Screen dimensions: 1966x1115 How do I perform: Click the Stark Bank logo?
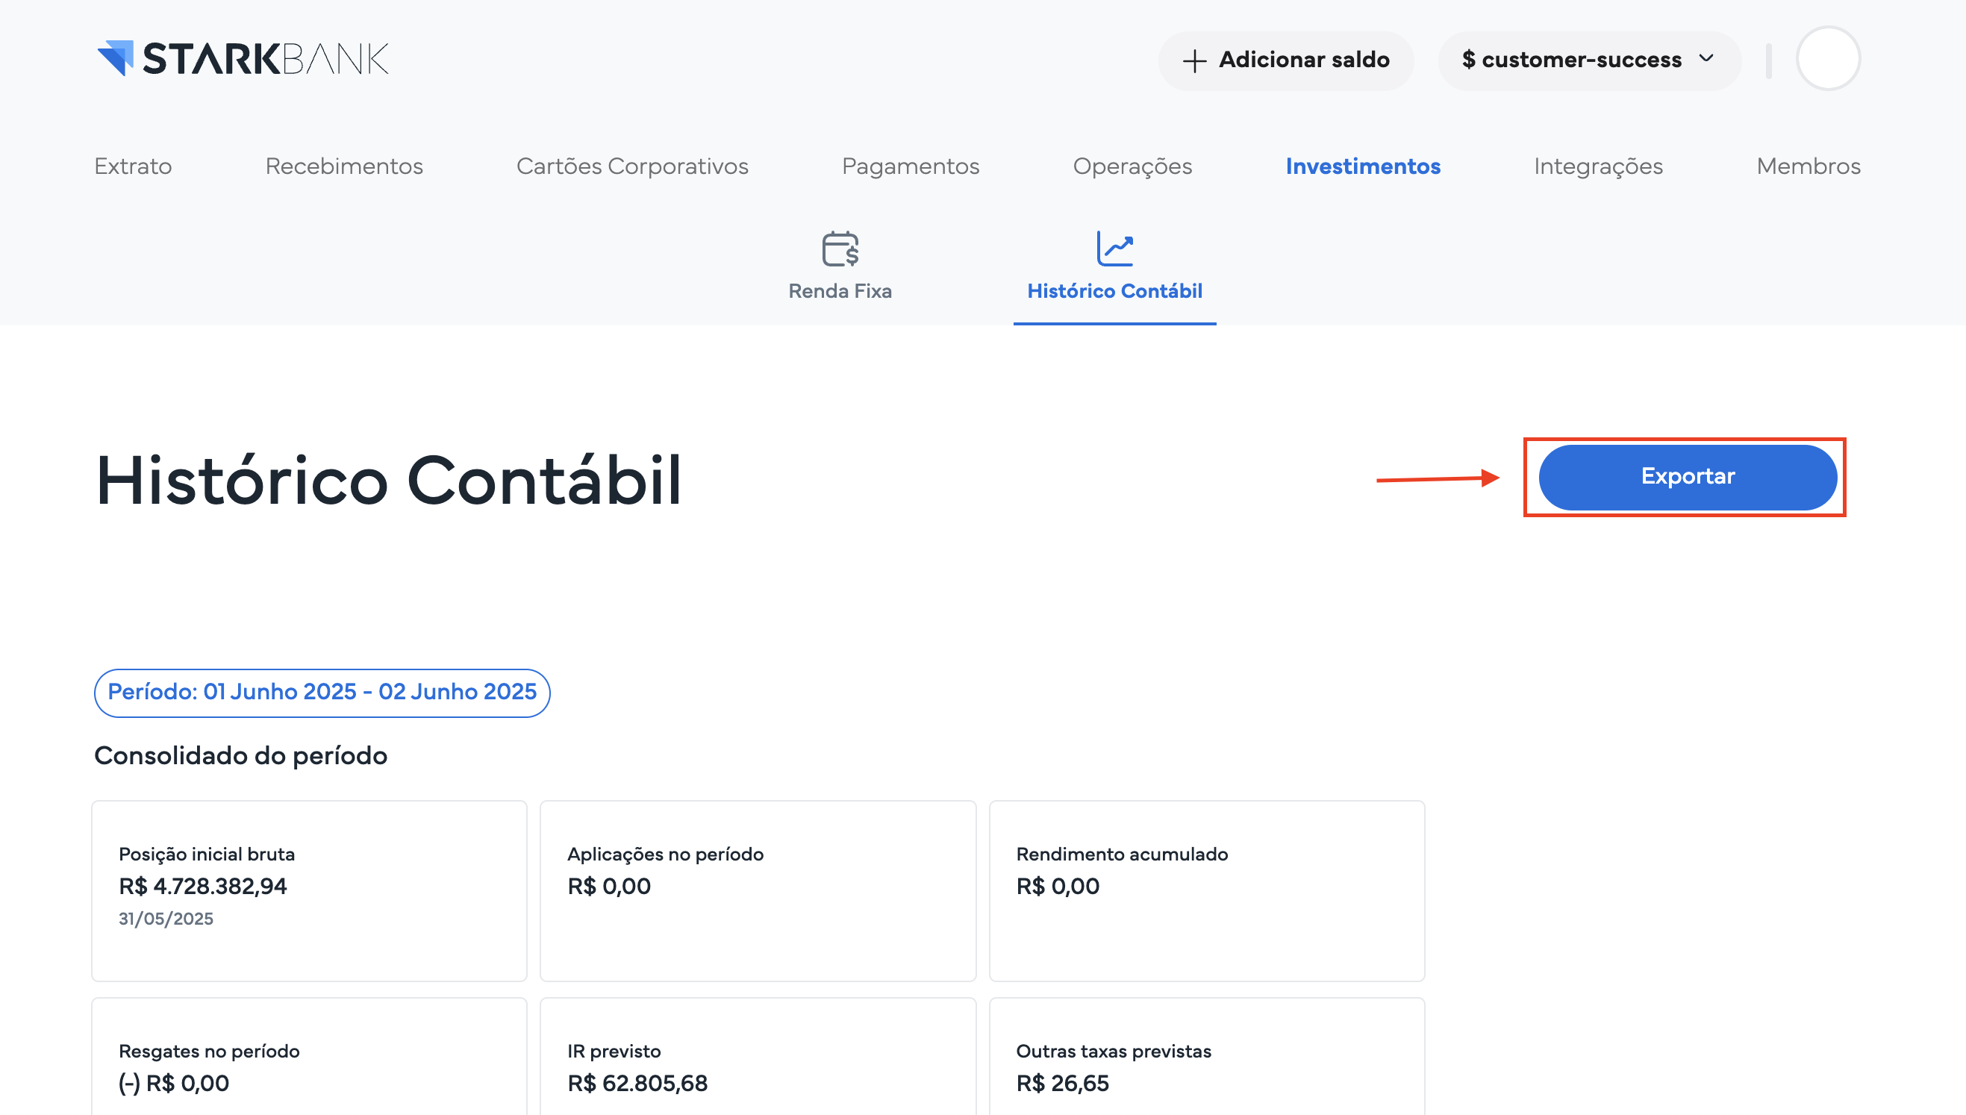pyautogui.click(x=243, y=58)
